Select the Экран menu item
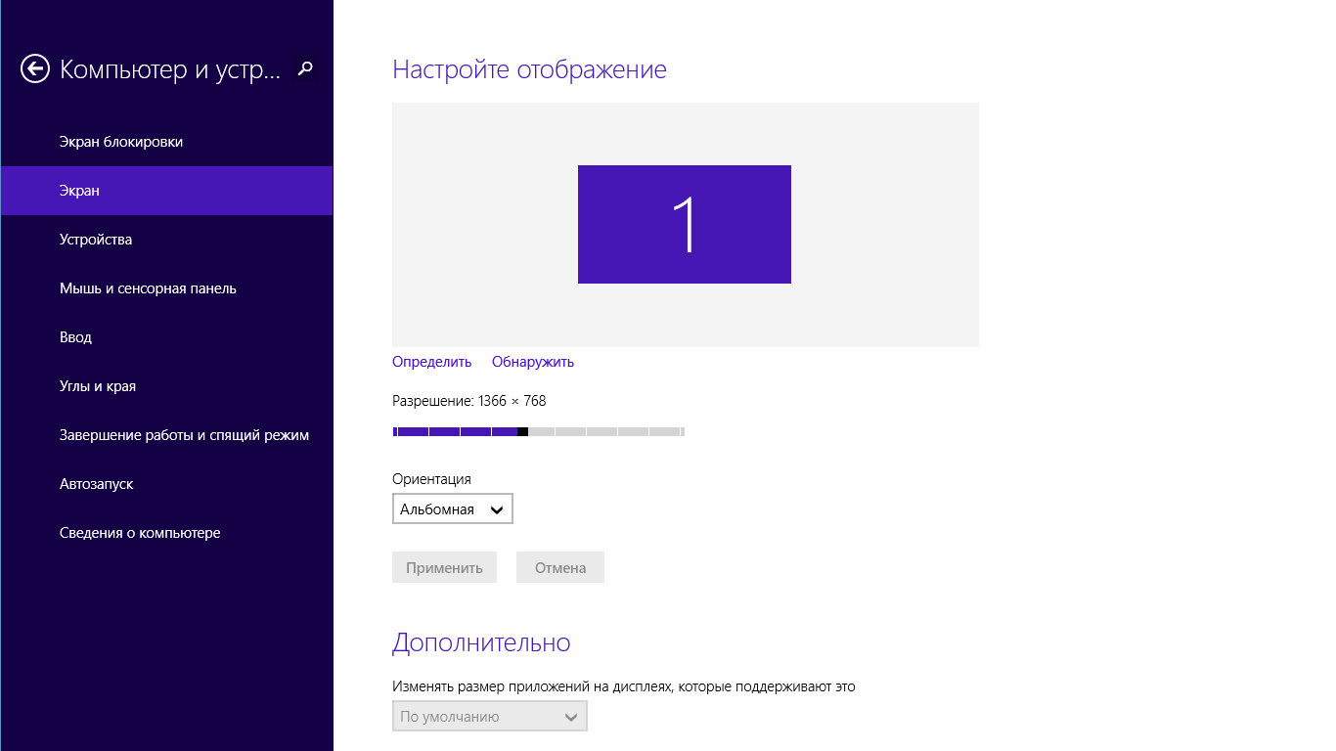The height and width of the screenshot is (751, 1336). pyautogui.click(x=166, y=191)
